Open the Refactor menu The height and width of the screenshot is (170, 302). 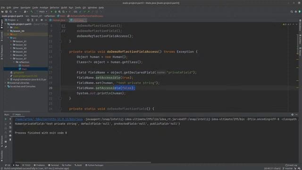(55, 8)
